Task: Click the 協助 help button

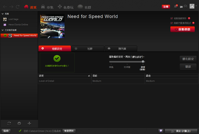Action: click(6, 131)
